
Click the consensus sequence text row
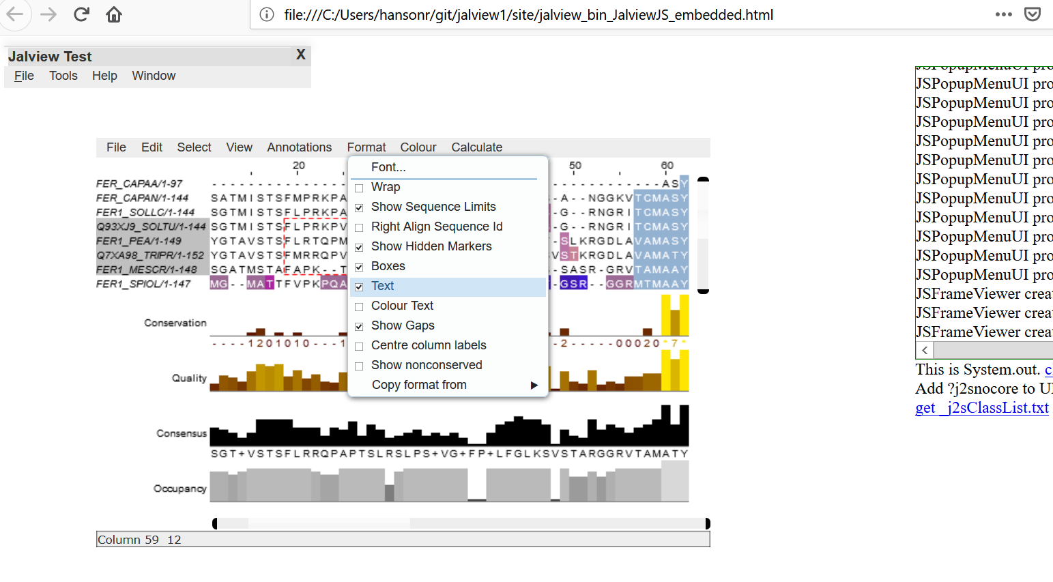[x=449, y=454]
